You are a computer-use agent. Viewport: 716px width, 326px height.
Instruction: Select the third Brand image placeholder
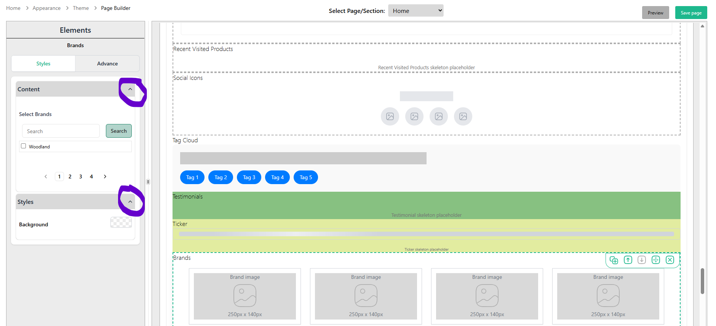tap(487, 296)
